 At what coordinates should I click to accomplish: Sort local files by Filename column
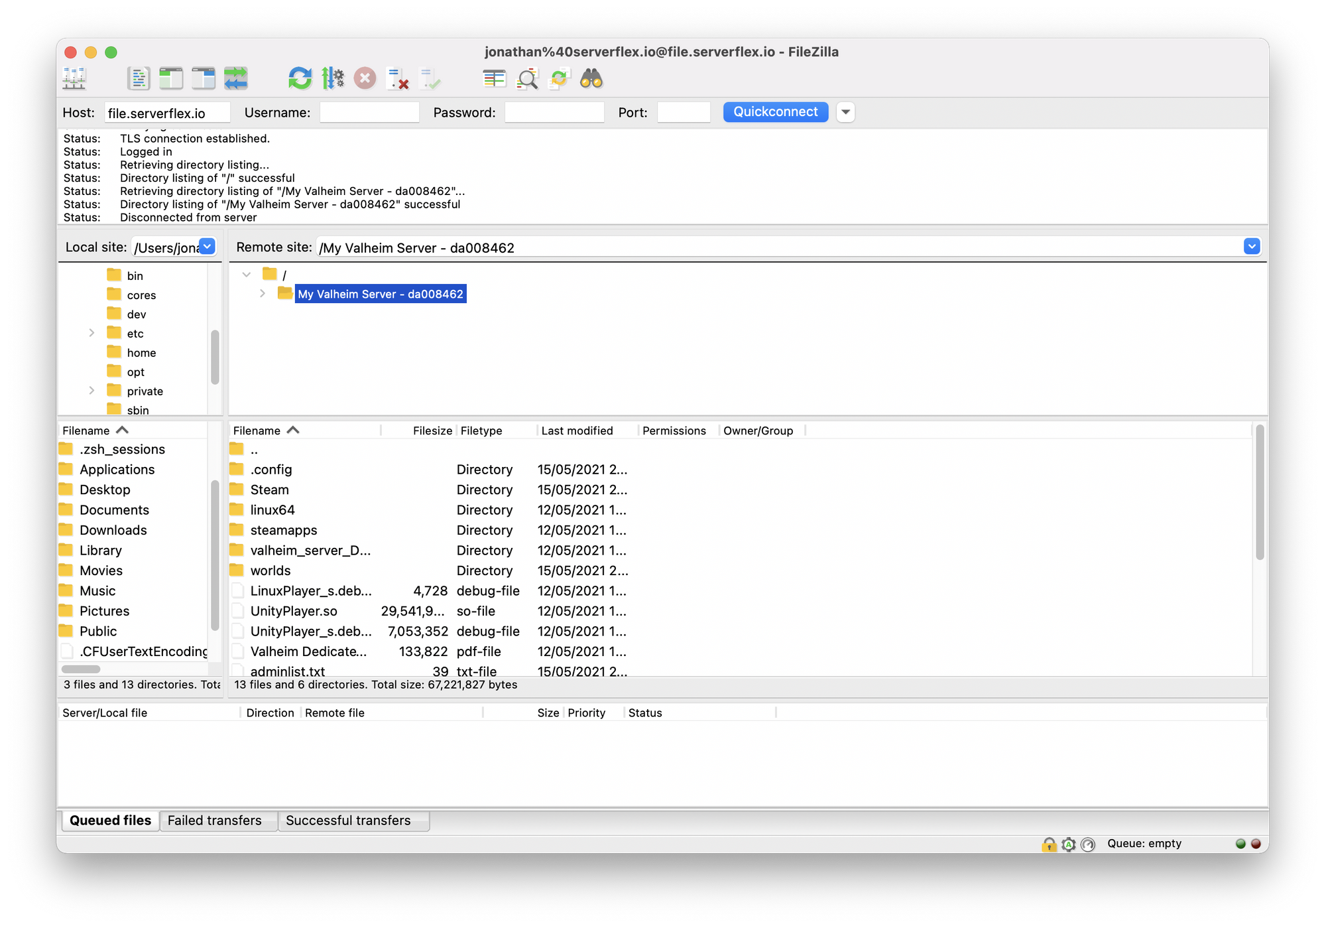[x=133, y=431]
